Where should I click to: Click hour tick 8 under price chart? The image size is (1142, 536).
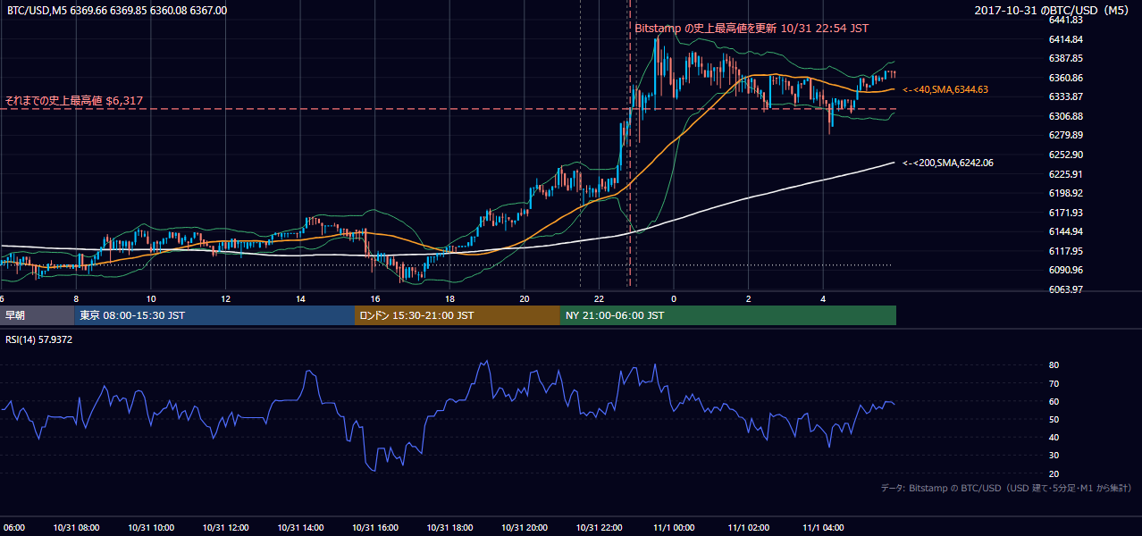click(x=76, y=299)
